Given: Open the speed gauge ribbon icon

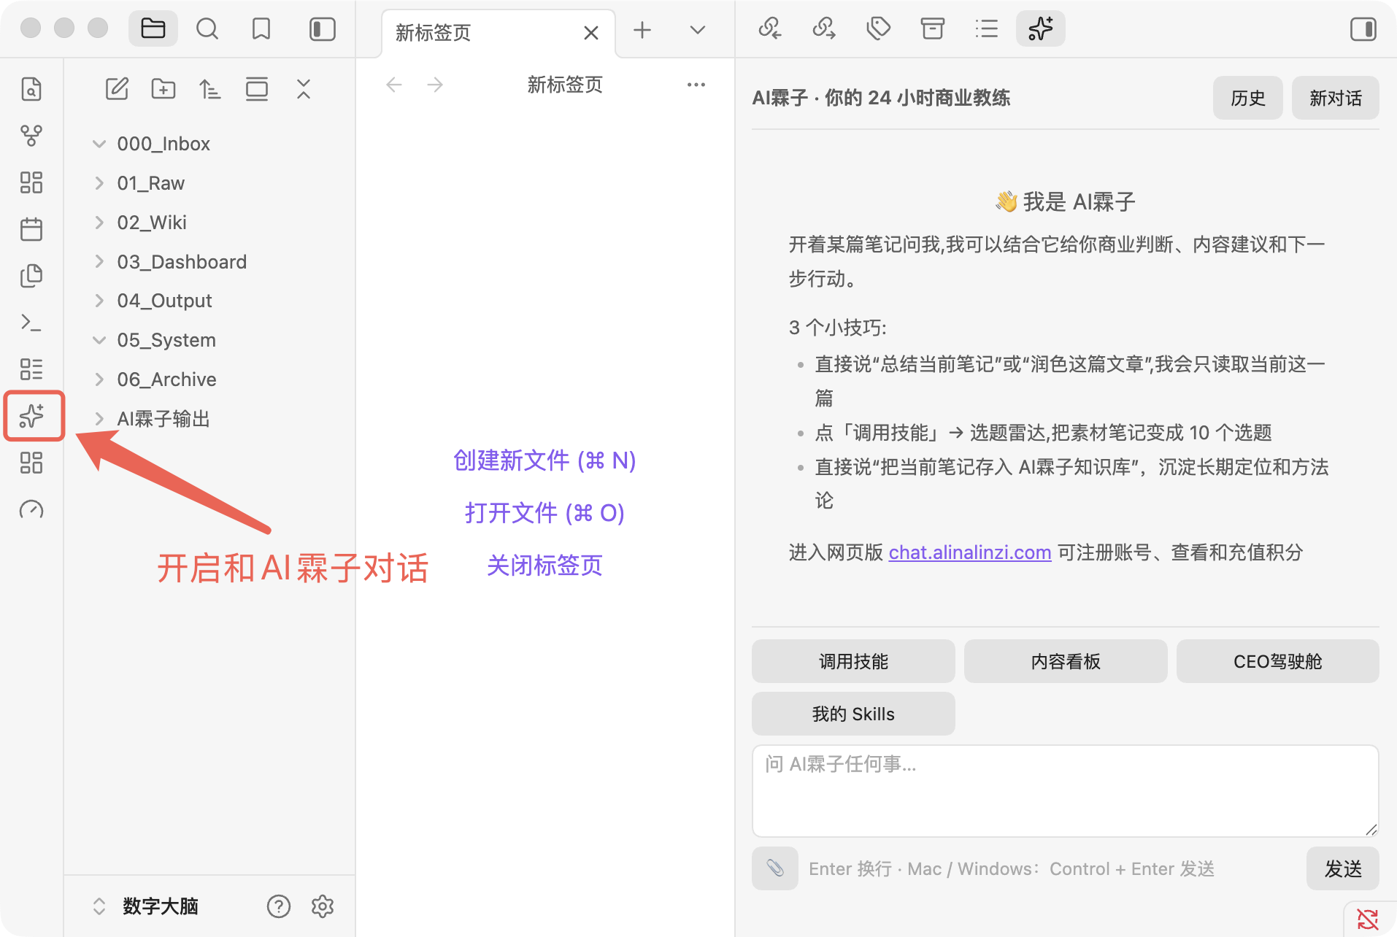Looking at the screenshot, I should (31, 509).
